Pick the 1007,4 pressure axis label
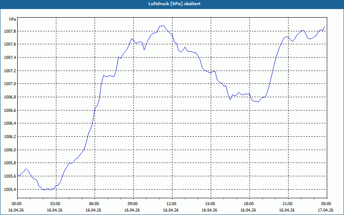This screenshot has width=344, height=215. (x=10, y=58)
